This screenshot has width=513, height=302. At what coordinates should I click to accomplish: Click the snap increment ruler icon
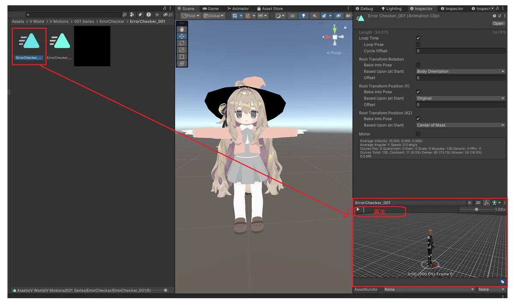pos(260,16)
